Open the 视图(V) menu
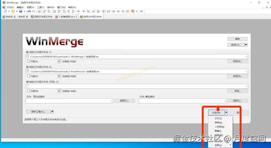 30,7
